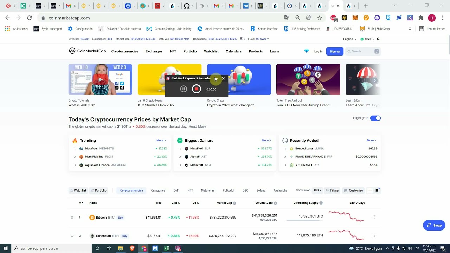
Task: Click the Buy badge next to Bitcoin
Action: coord(121,218)
